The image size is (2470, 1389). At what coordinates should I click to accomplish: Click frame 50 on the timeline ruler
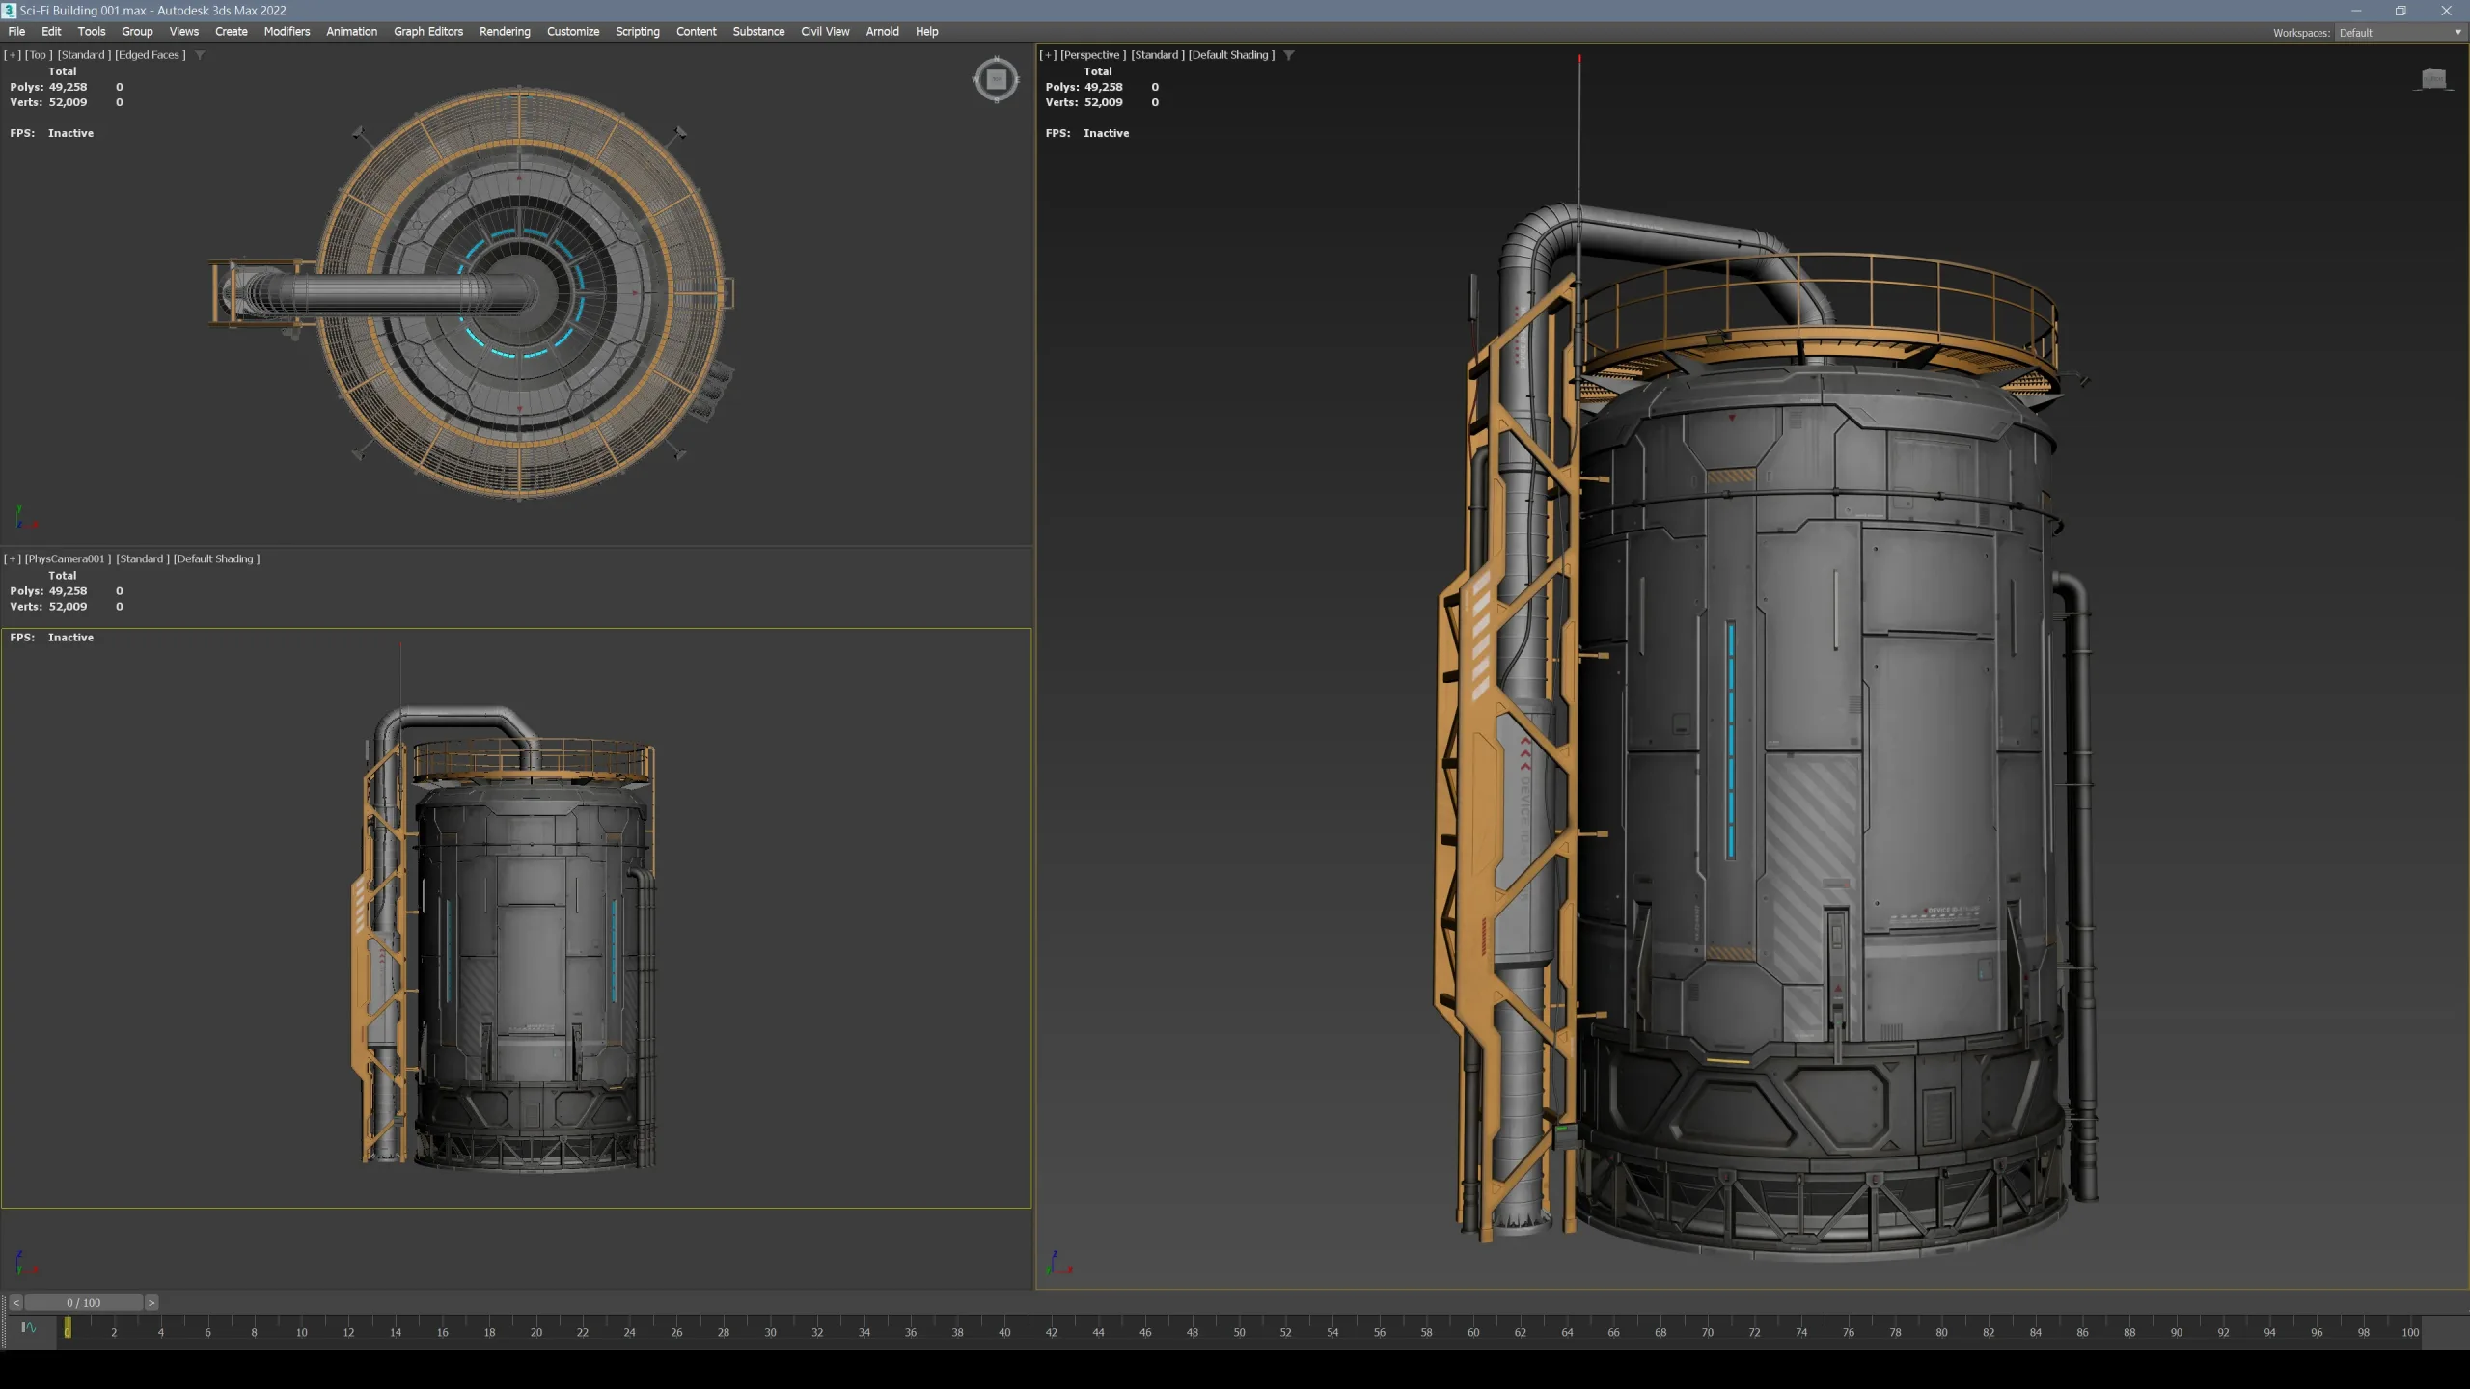[x=1239, y=1332]
